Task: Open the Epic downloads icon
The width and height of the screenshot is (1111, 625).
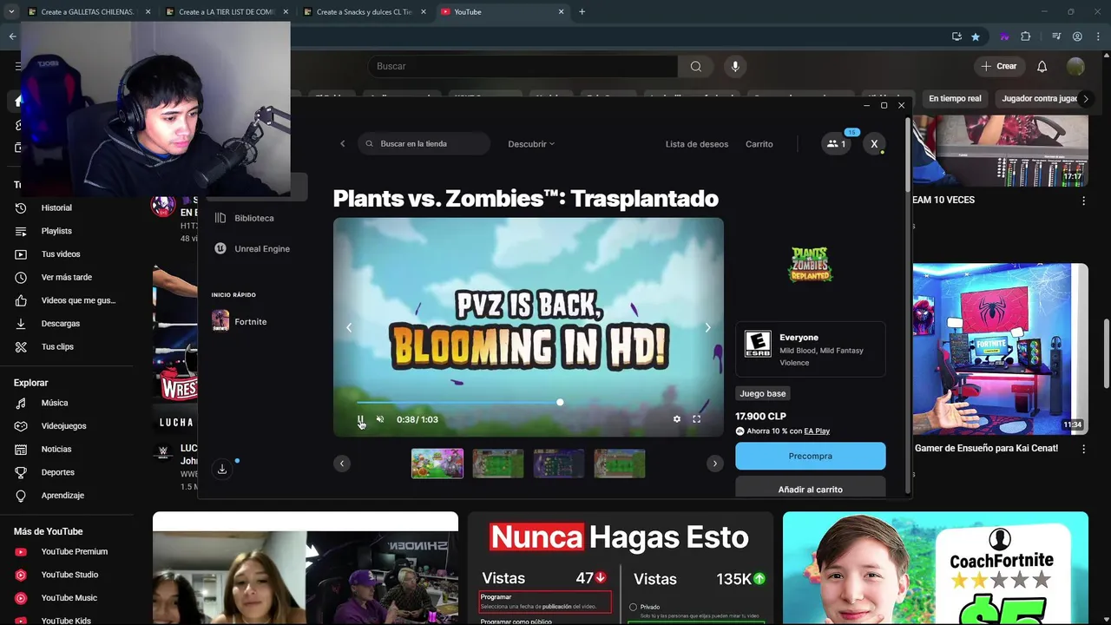Action: 222,469
